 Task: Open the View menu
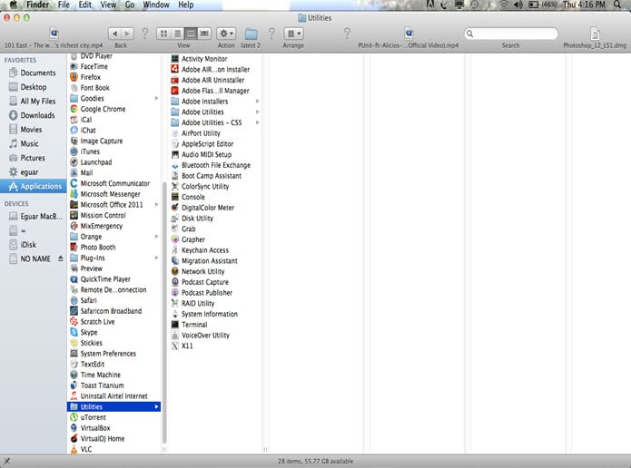click(x=108, y=5)
